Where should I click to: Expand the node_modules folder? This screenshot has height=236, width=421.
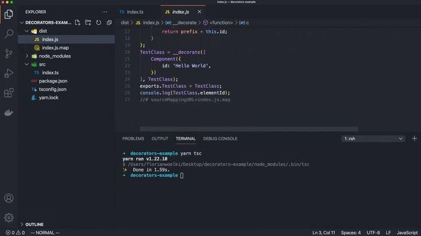coord(26,56)
